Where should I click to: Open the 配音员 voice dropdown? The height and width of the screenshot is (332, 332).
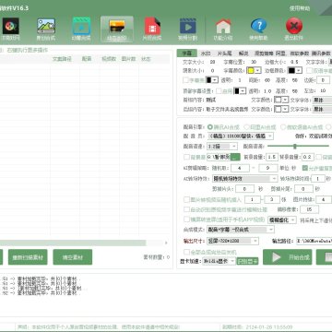pyautogui.click(x=240, y=136)
